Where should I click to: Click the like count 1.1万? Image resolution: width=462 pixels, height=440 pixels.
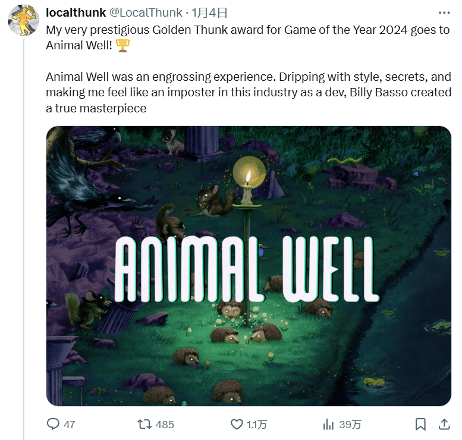point(257,425)
